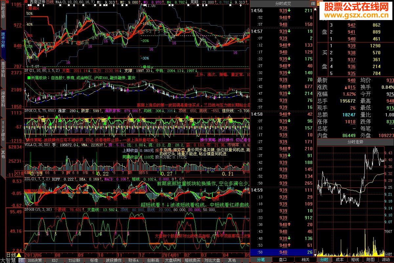This screenshot has height=263, width=394.
Task: Select the 深度资料 sidebar tab
Action: (x=3, y=98)
